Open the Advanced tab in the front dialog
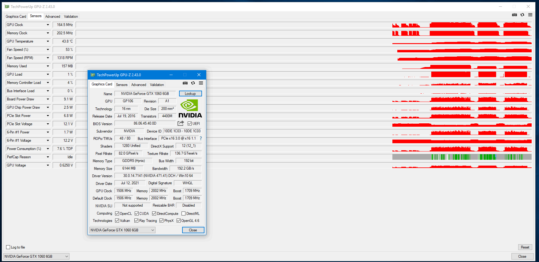Screen dimensions: 539x262 point(139,85)
